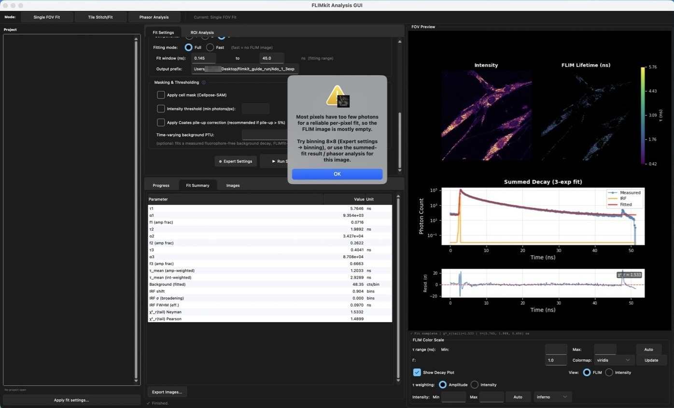674x408 pixels.
Task: Enable Apply cell mask (Cellpose-SAM) checkbox
Action: 161,95
